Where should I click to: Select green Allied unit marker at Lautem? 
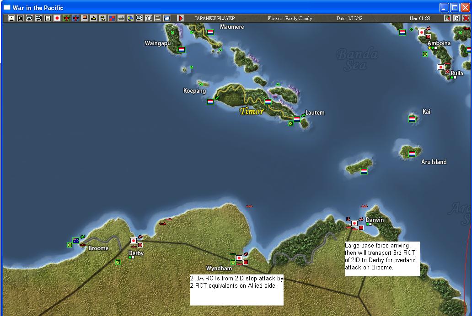tap(290, 124)
